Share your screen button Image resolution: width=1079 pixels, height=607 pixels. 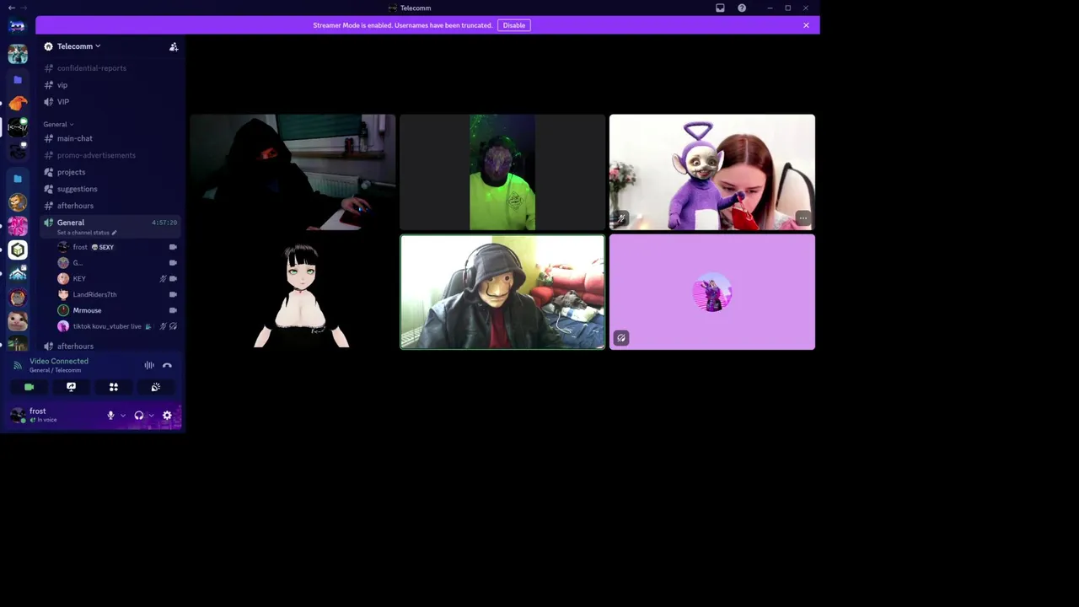[x=72, y=387]
